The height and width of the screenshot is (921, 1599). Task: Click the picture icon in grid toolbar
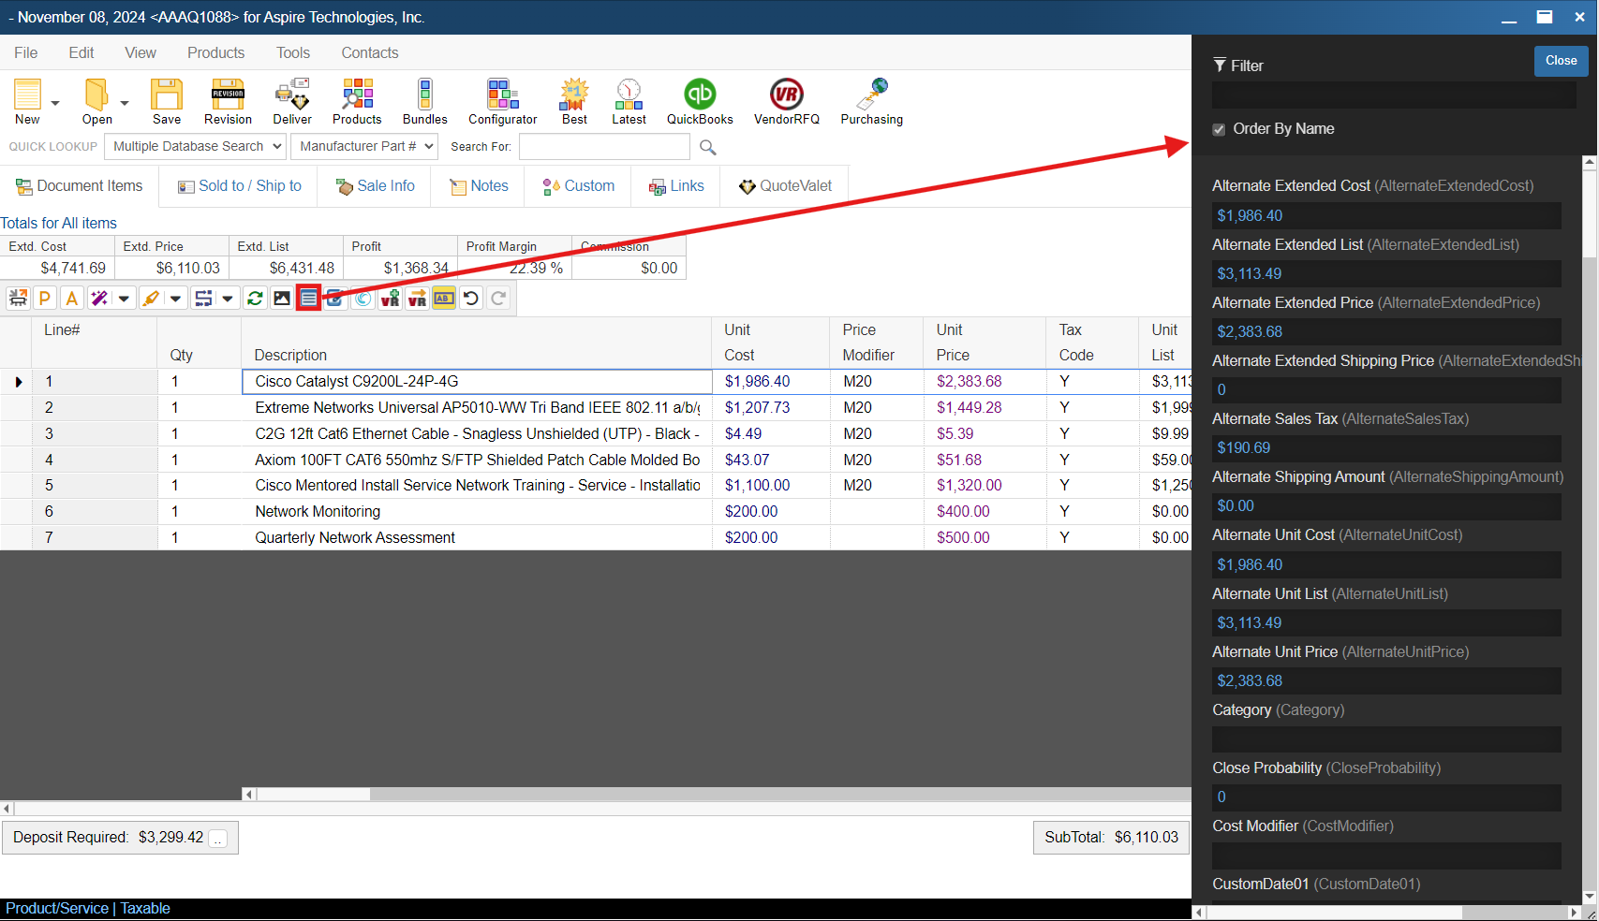tap(282, 299)
